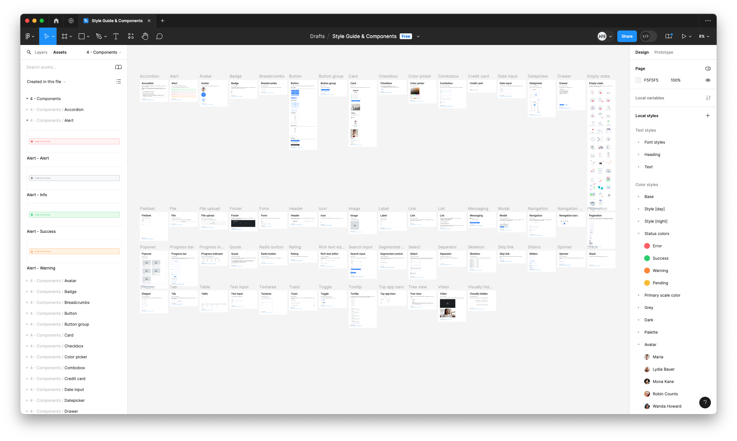Switch to the Layers tab
737x441 pixels.
click(x=41, y=52)
